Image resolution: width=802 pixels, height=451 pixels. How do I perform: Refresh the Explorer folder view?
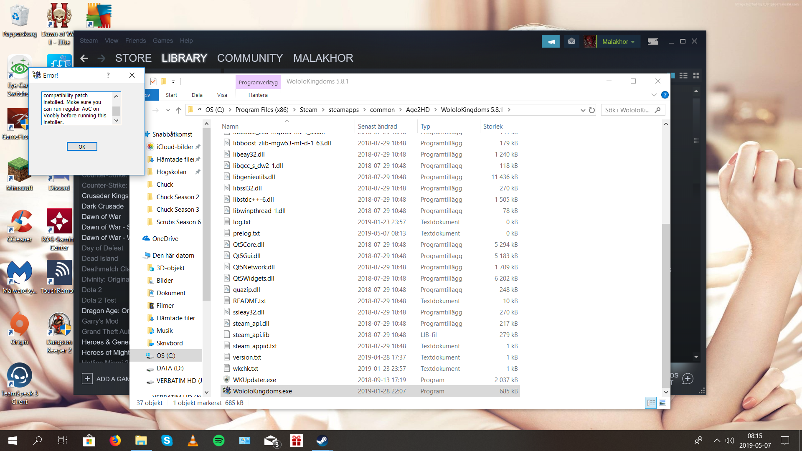592,110
